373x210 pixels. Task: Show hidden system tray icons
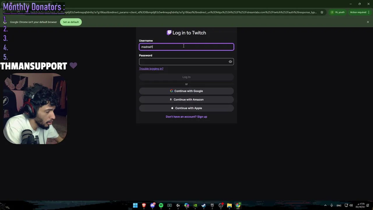point(325,205)
